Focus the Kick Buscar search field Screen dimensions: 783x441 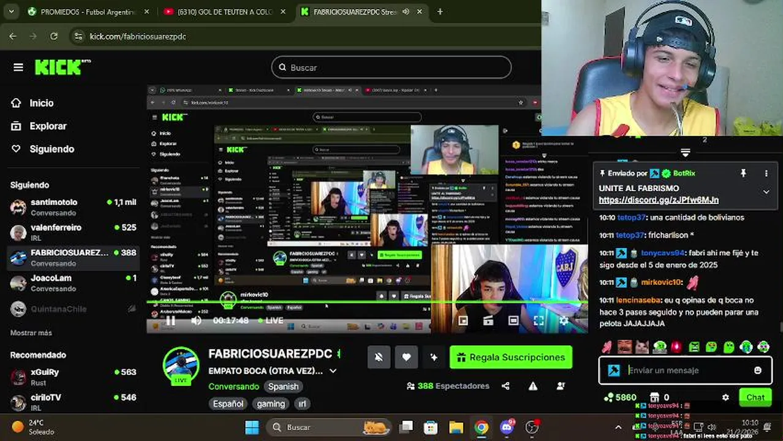391,67
